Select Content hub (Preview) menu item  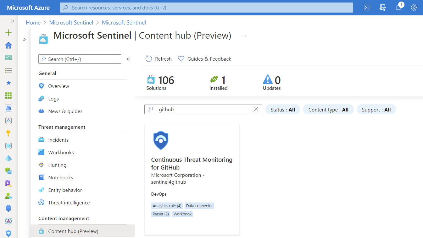click(82, 231)
